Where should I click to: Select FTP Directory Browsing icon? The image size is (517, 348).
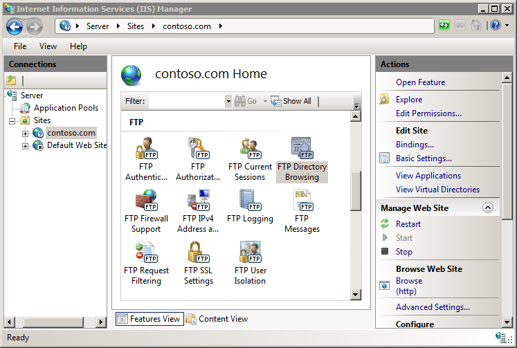[302, 148]
